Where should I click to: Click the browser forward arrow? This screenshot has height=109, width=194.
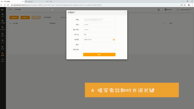(x=5, y=5)
